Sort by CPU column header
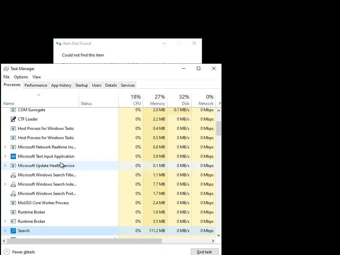The image size is (340, 255). (131, 100)
